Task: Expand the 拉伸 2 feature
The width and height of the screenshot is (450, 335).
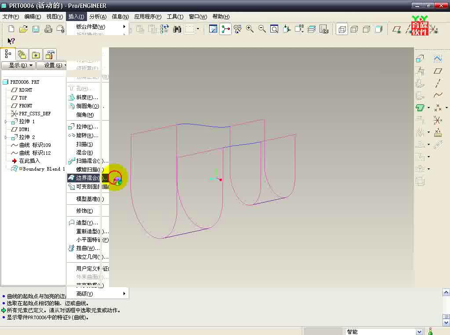Action: point(6,137)
